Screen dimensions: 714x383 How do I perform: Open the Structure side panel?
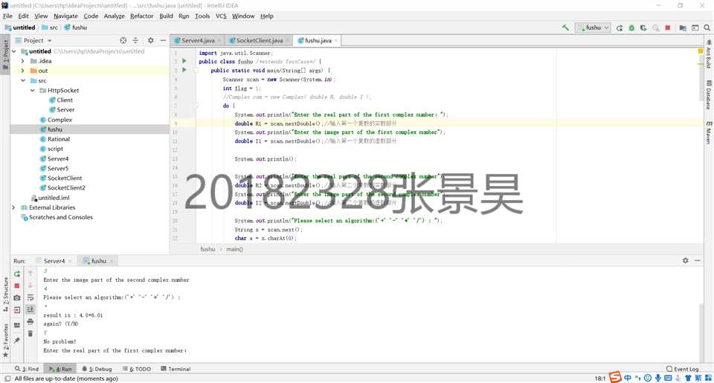pos(5,295)
